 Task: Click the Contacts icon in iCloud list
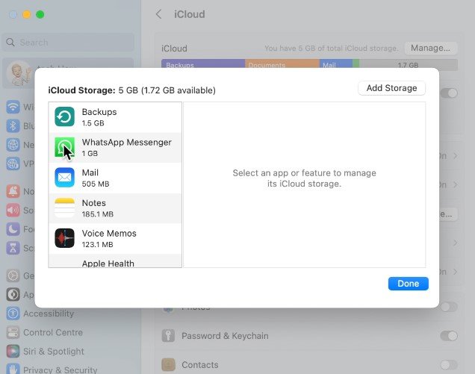[169, 364]
